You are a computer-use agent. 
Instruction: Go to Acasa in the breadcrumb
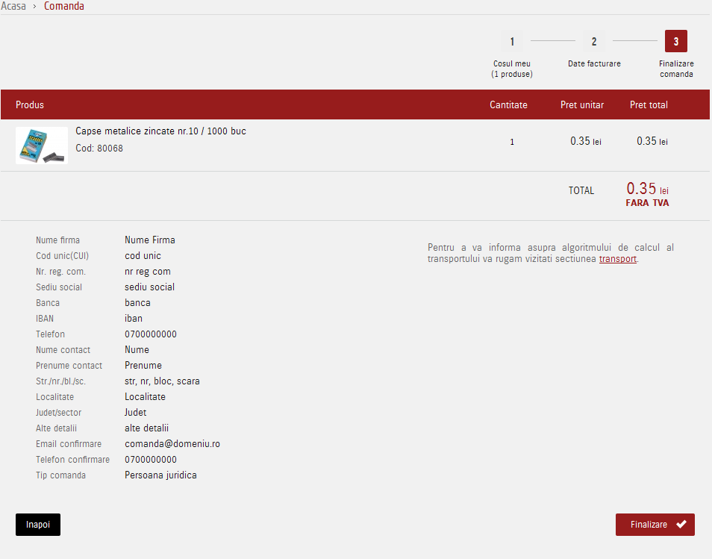pos(13,7)
